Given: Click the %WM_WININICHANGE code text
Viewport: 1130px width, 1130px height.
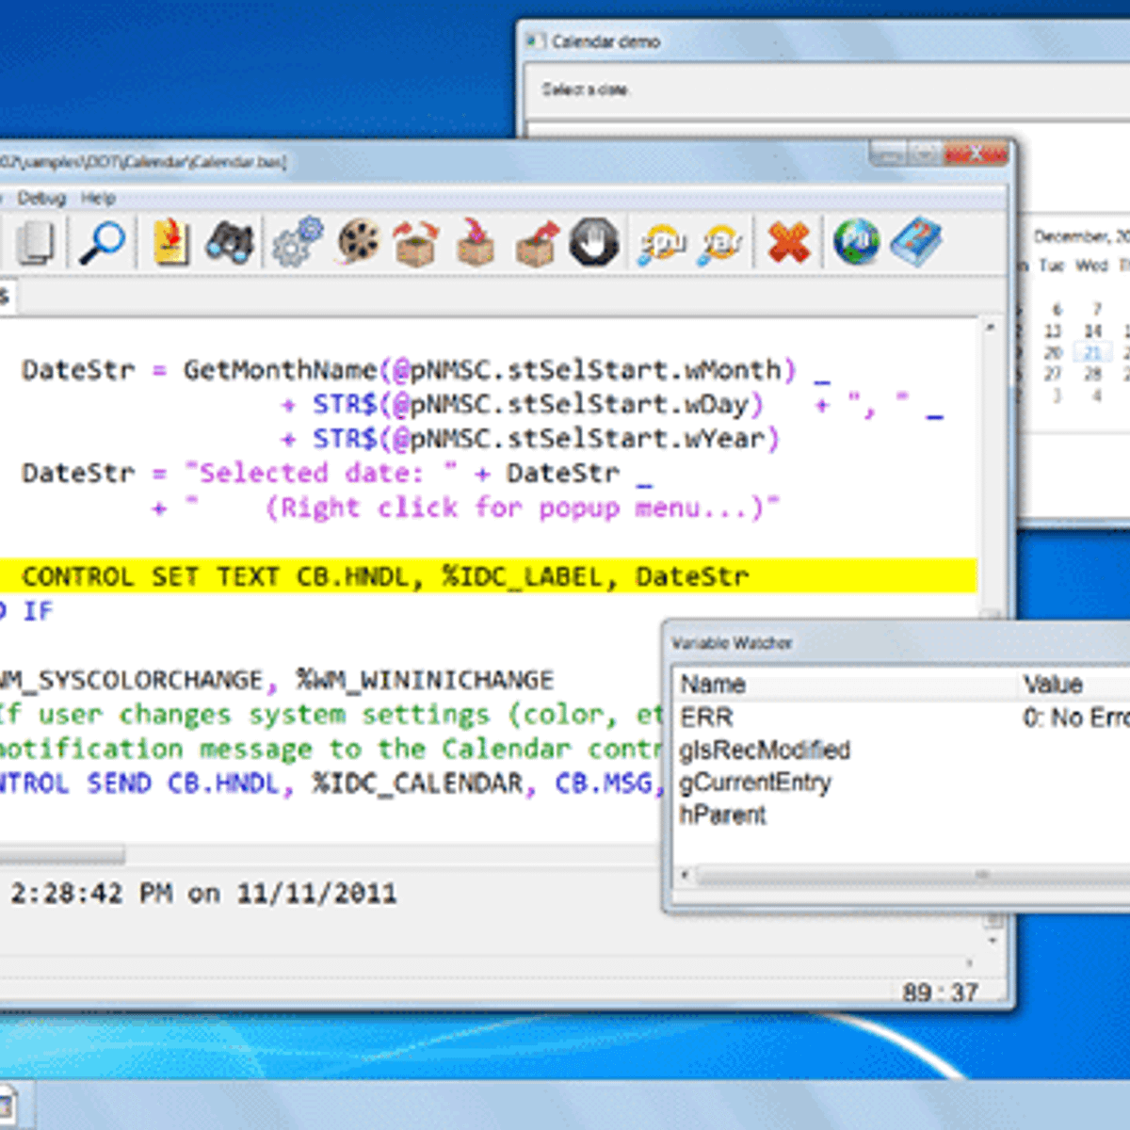Looking at the screenshot, I should [425, 680].
